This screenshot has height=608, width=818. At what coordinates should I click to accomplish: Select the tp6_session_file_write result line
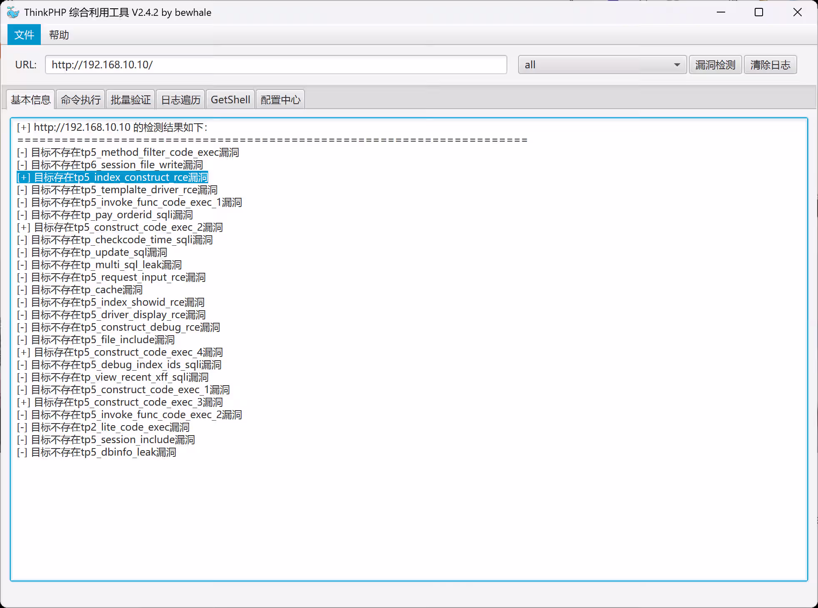pos(110,164)
